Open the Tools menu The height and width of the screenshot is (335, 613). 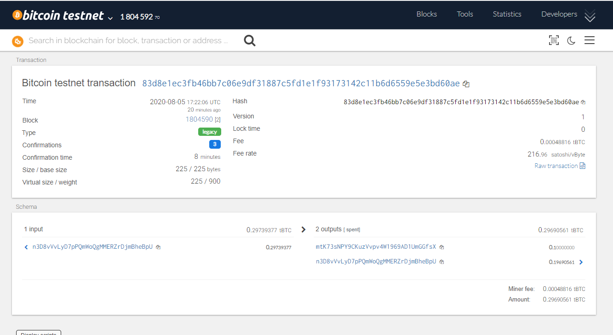pyautogui.click(x=465, y=14)
